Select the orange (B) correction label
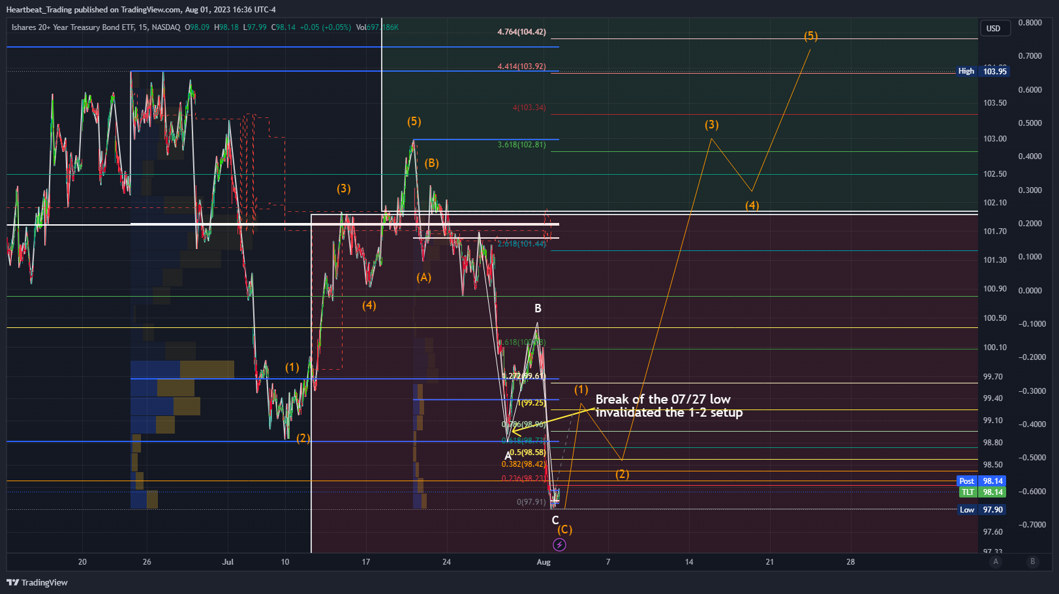 [431, 163]
